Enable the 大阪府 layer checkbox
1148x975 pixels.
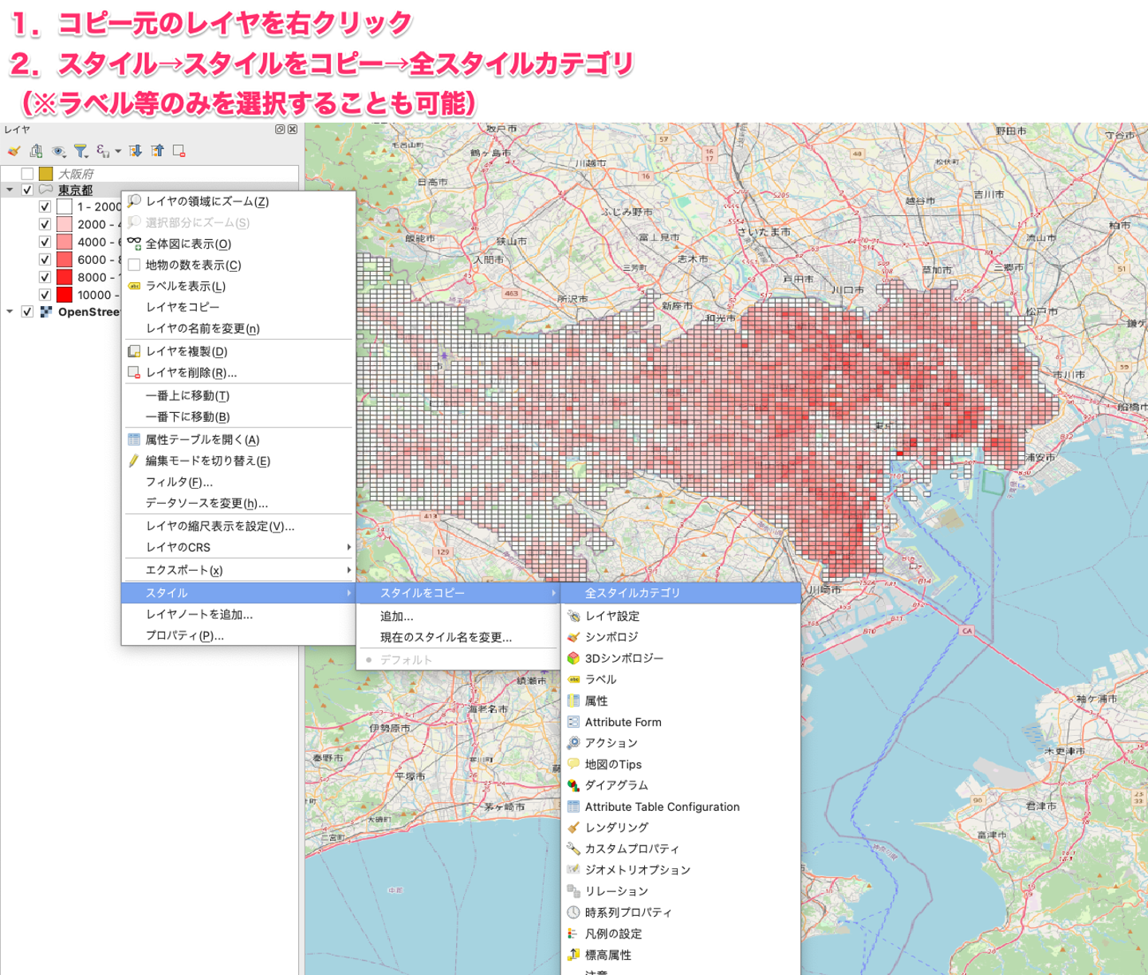28,174
